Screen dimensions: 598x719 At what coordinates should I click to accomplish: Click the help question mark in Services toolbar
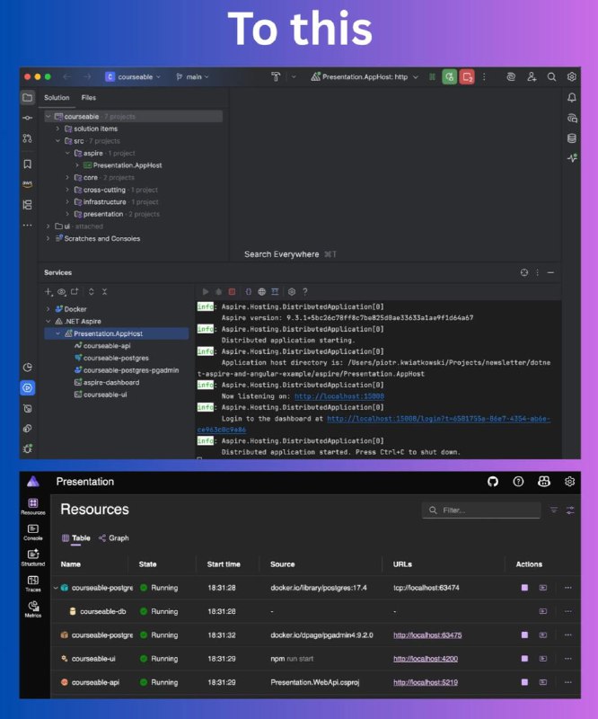pyautogui.click(x=305, y=291)
